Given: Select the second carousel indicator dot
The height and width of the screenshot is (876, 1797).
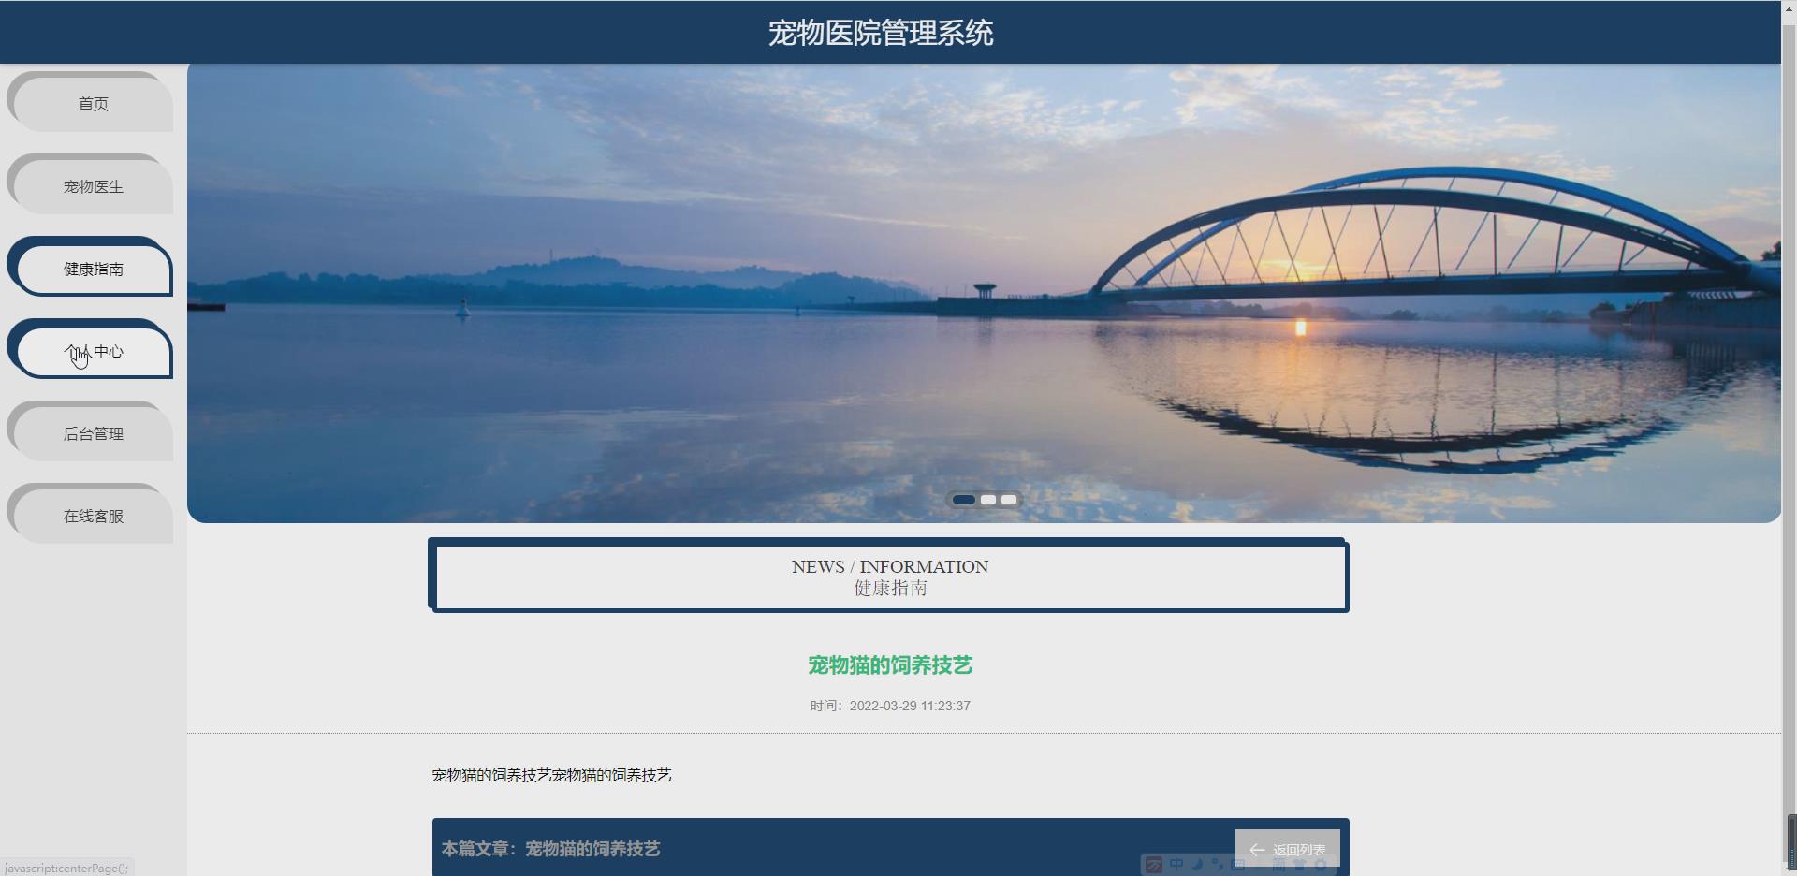Looking at the screenshot, I should click(986, 500).
